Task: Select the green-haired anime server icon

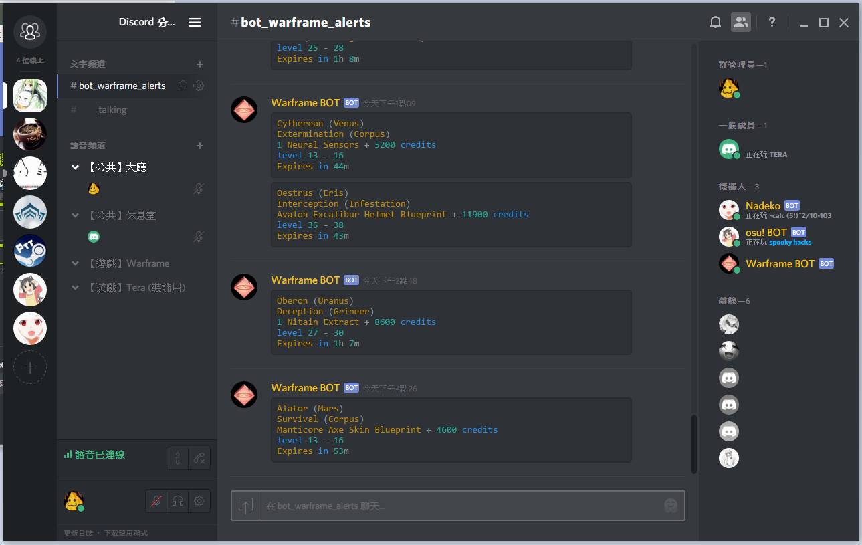Action: point(30,95)
